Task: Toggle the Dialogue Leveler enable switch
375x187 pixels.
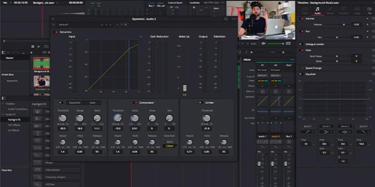Action: point(301,44)
